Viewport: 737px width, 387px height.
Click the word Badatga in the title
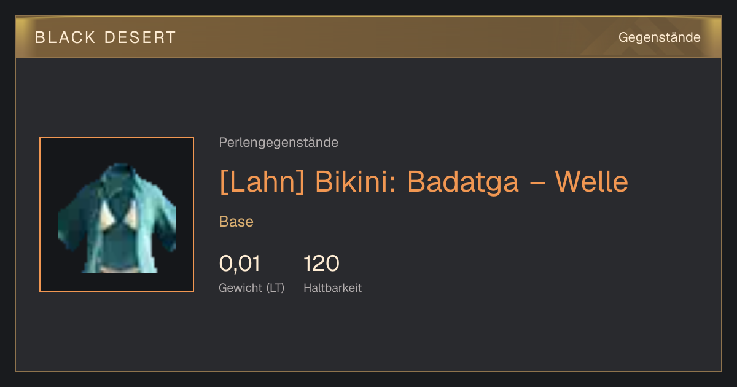[x=463, y=182]
